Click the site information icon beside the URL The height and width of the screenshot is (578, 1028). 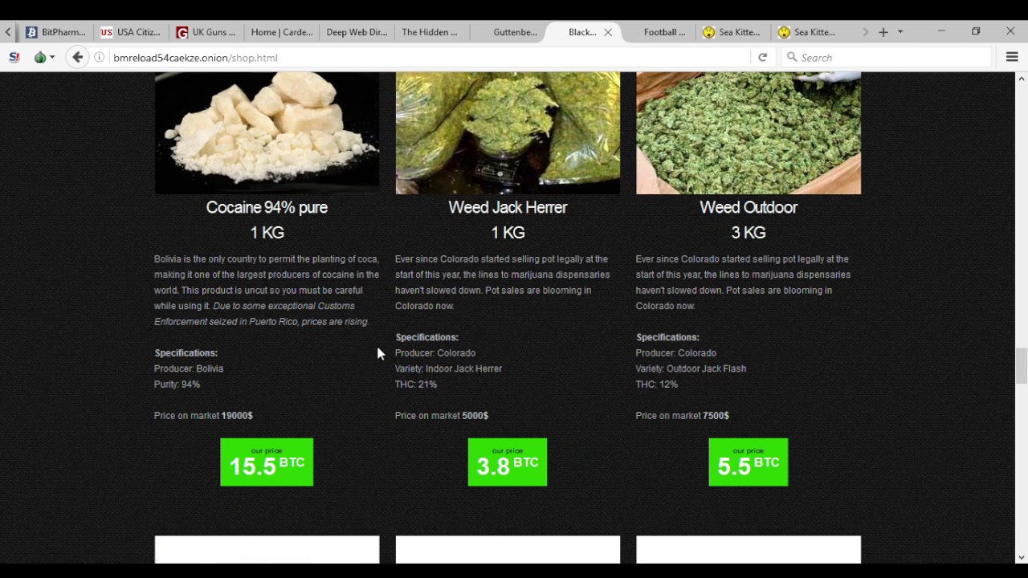click(x=99, y=58)
